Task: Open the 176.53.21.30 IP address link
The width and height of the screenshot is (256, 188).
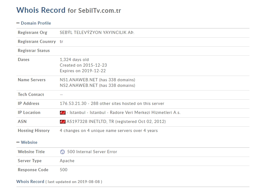Action: click(x=73, y=104)
